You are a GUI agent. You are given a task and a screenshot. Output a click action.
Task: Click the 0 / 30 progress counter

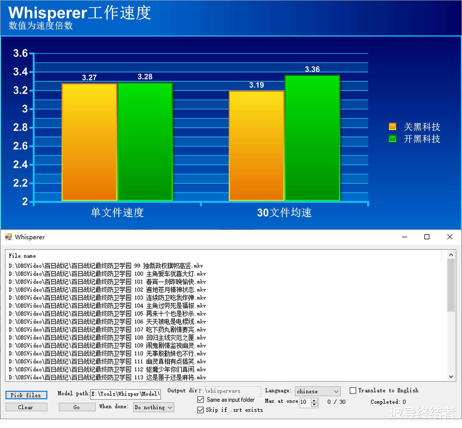(336, 402)
